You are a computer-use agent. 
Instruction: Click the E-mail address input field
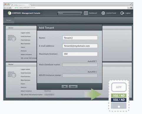click(x=80, y=46)
